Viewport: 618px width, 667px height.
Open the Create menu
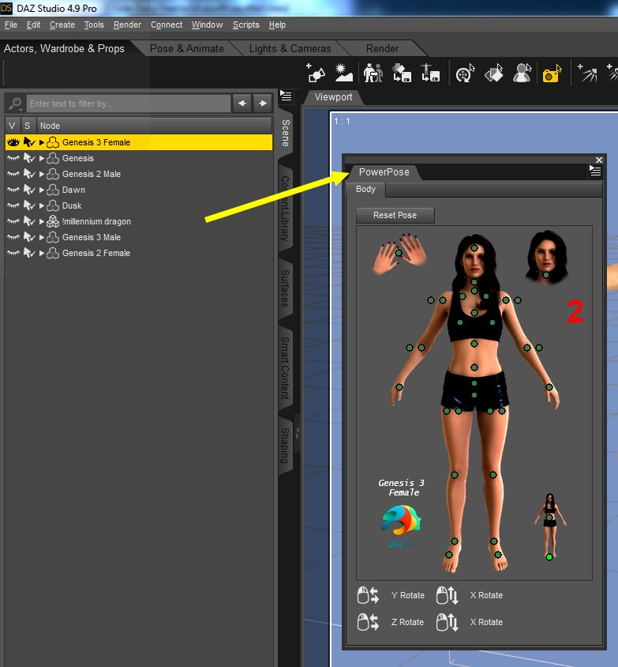click(62, 24)
